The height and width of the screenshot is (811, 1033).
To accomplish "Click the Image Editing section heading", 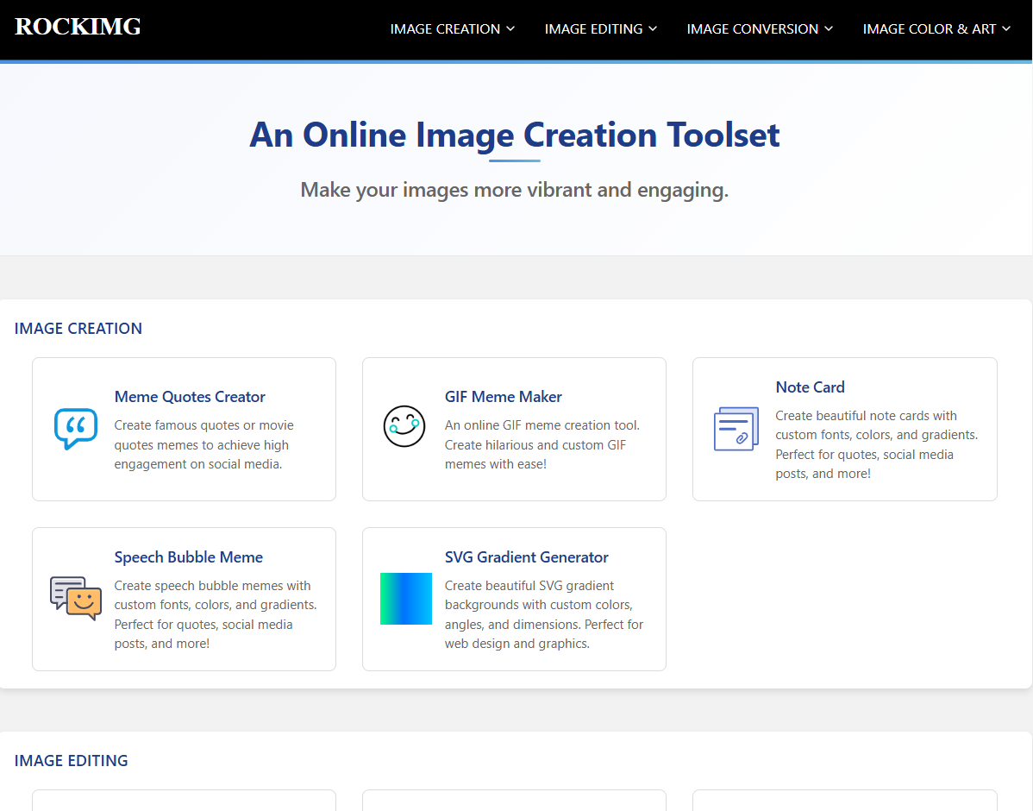I will pyautogui.click(x=72, y=761).
